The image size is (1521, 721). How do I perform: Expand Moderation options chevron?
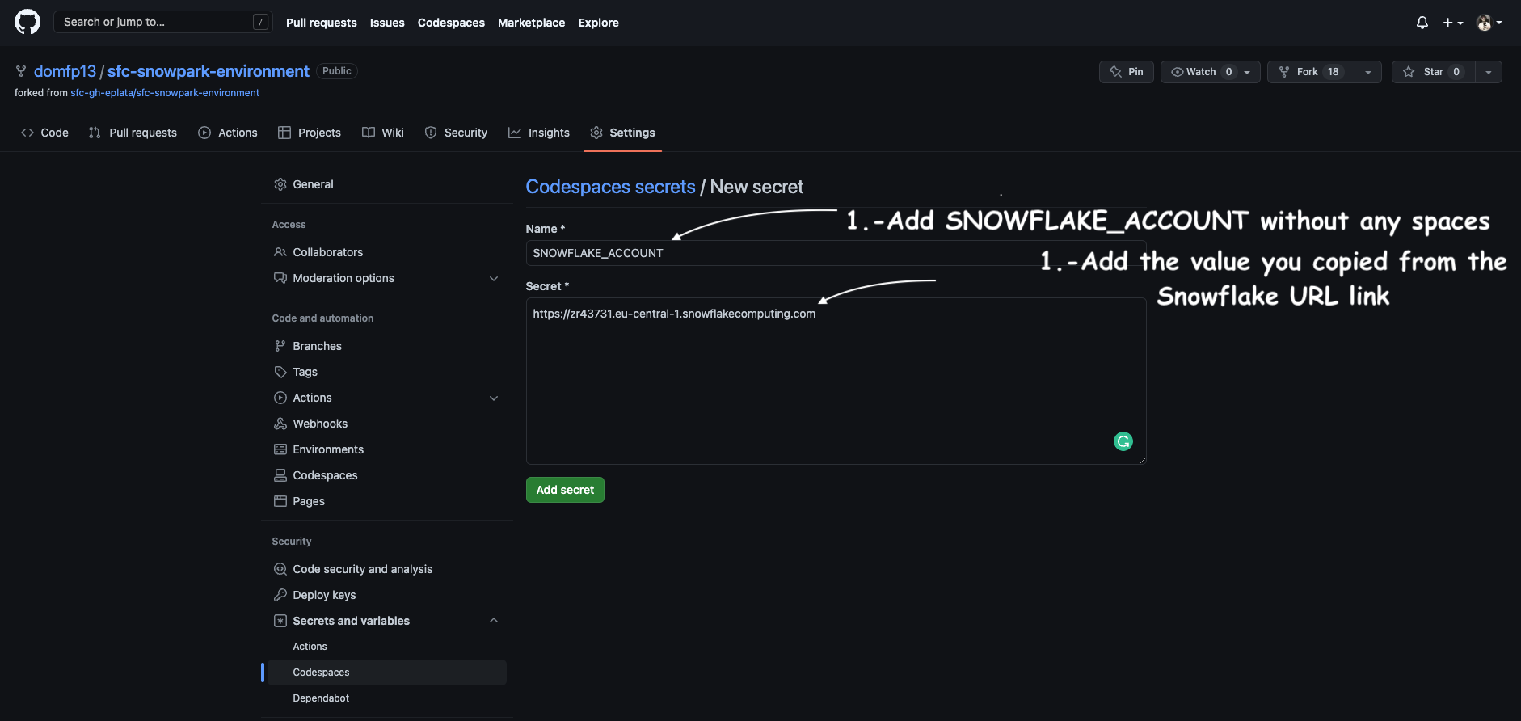494,278
